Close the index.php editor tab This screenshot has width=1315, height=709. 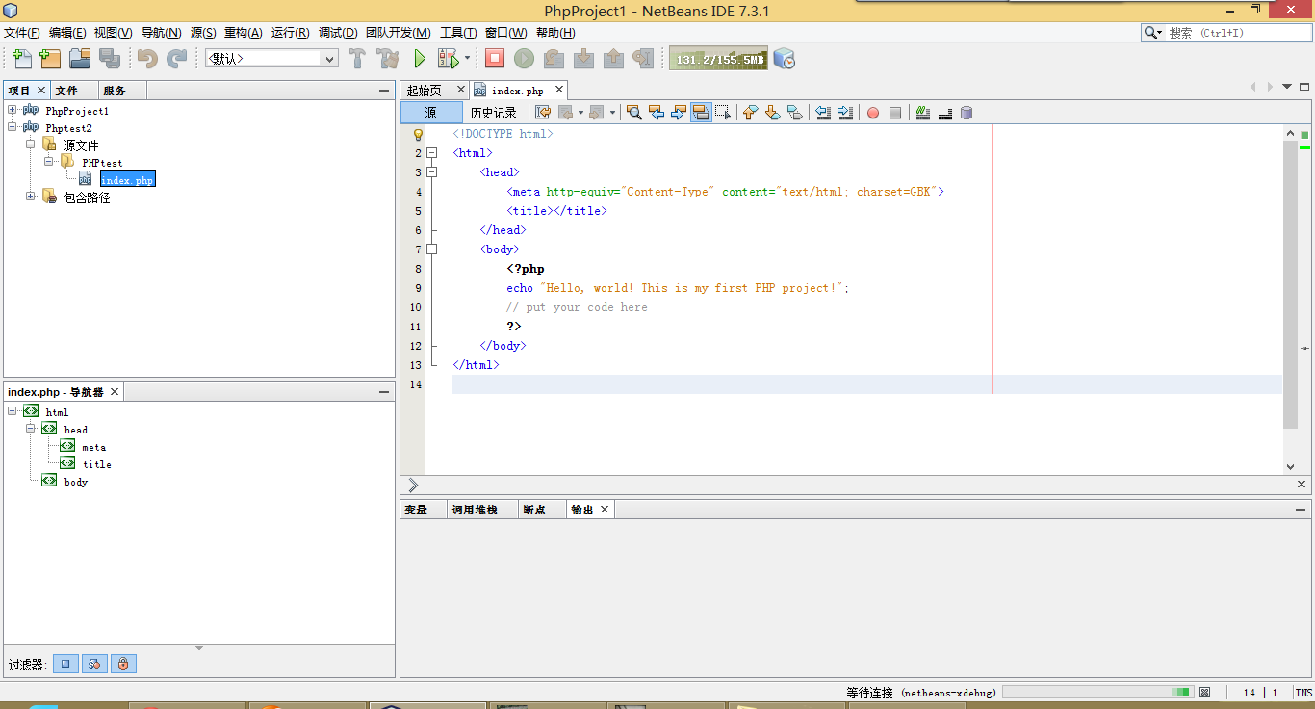(559, 90)
